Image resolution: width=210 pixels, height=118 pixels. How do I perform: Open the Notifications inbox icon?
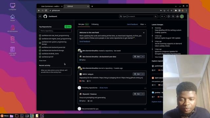coord(178,16)
